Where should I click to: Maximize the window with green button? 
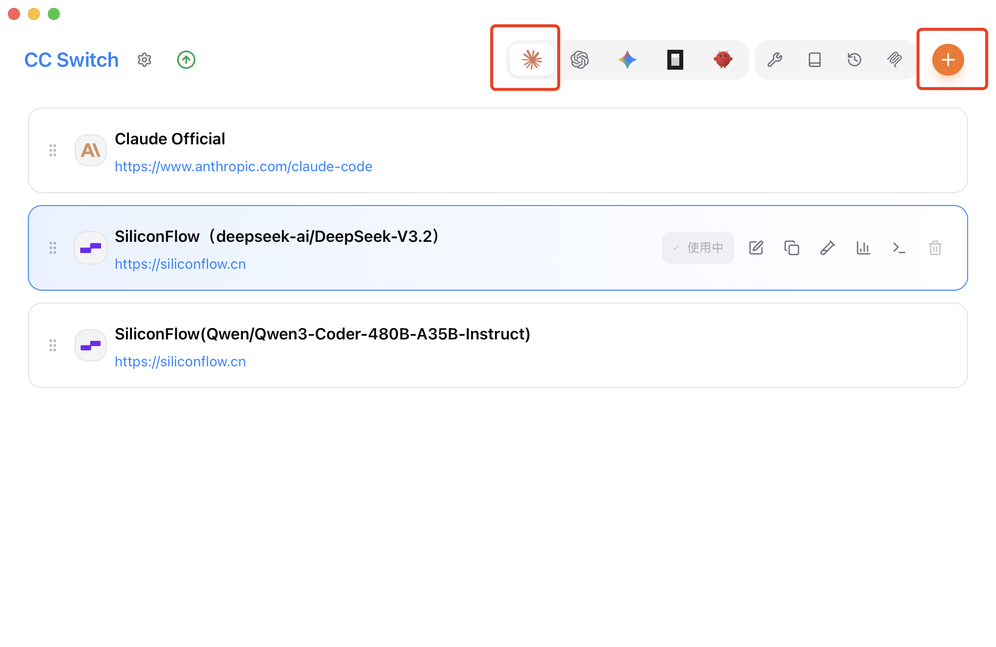54,14
